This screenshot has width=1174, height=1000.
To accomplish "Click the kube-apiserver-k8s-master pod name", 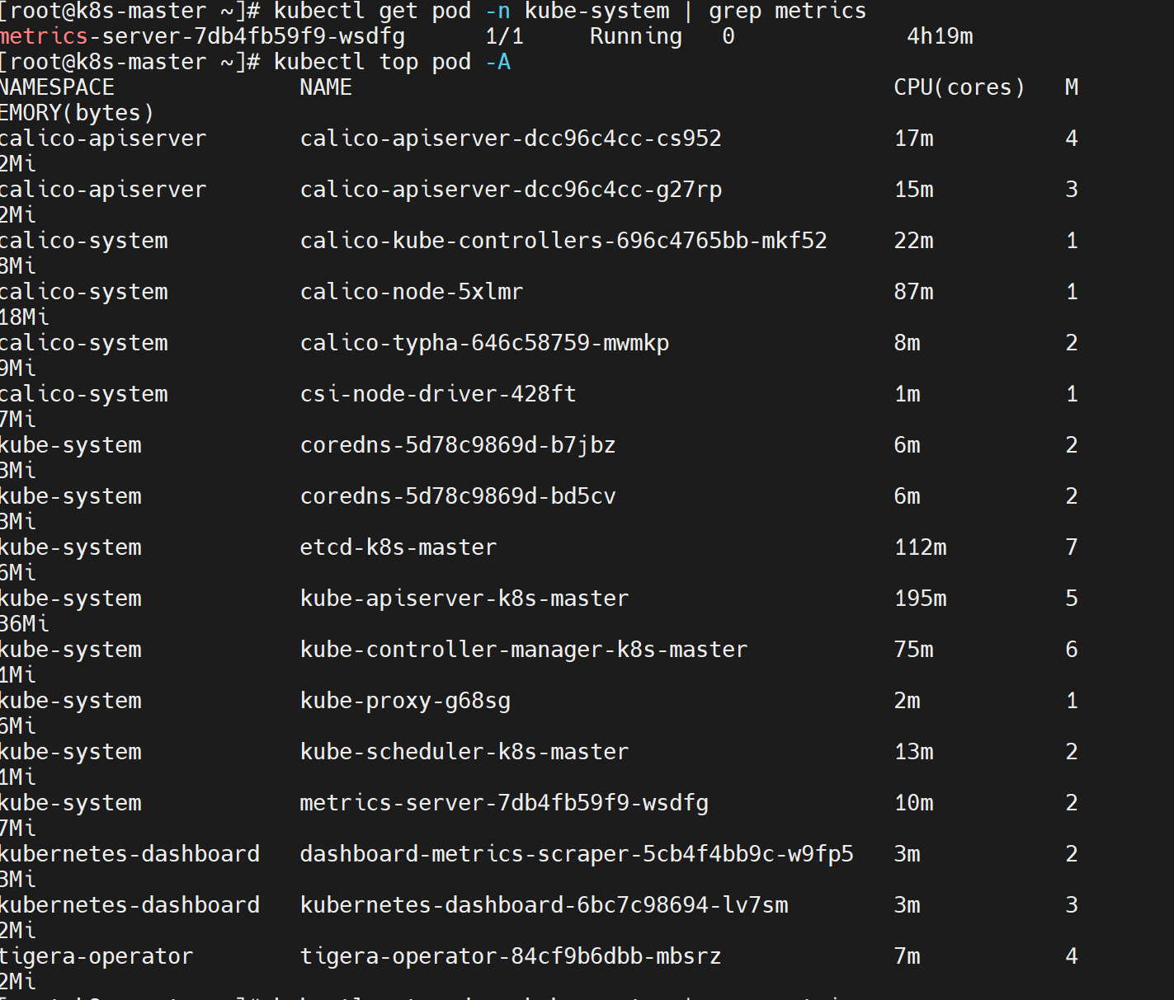I will coord(464,599).
